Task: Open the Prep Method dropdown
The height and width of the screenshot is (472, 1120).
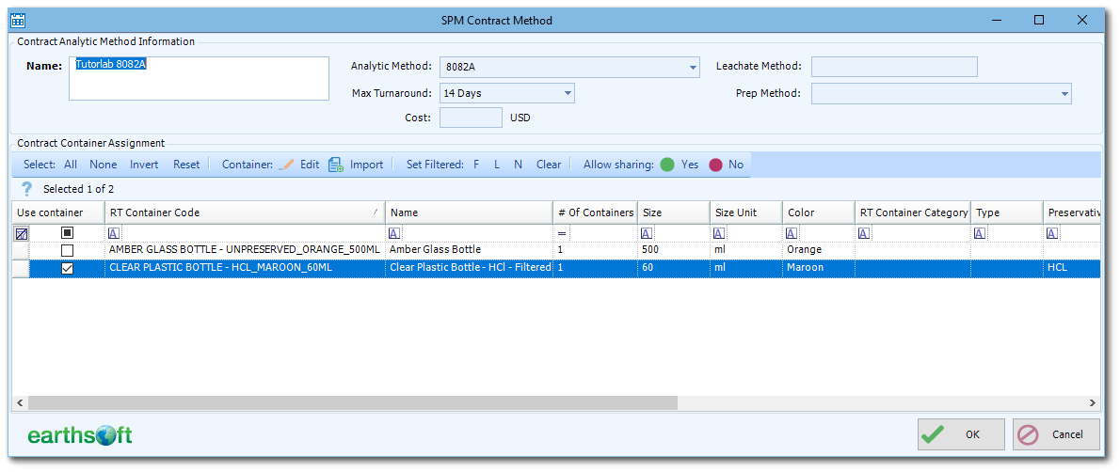Action: [x=1064, y=94]
